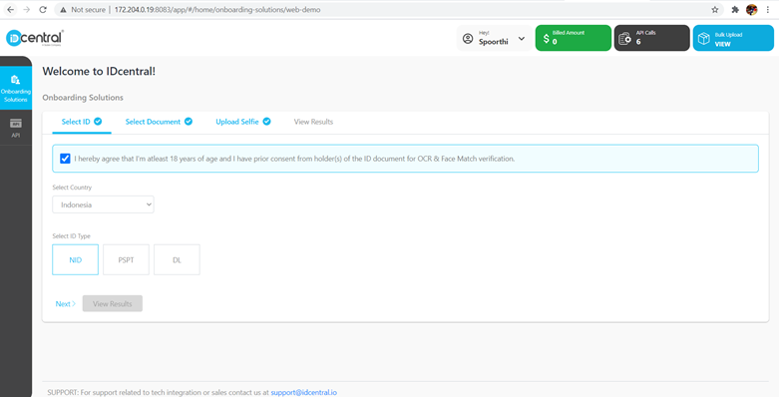Click the Select ID Type label
This screenshot has width=779, height=397.
point(71,236)
